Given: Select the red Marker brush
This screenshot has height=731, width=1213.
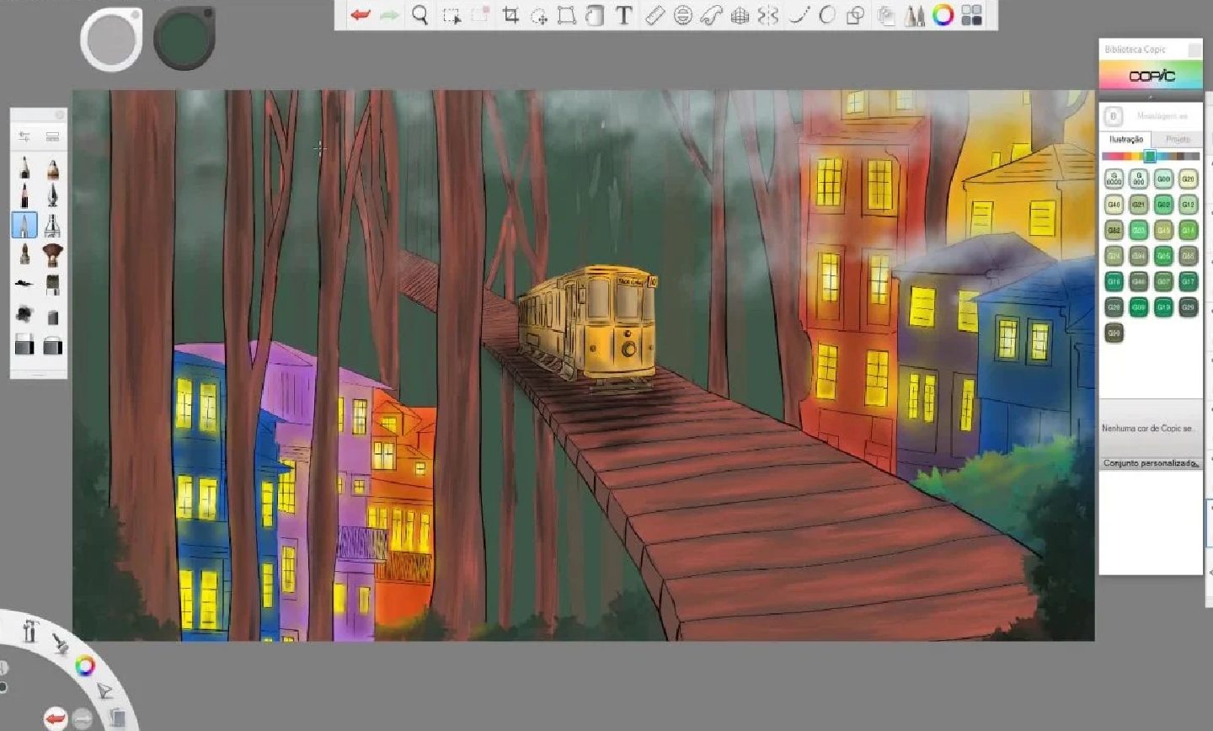Looking at the screenshot, I should tap(24, 196).
